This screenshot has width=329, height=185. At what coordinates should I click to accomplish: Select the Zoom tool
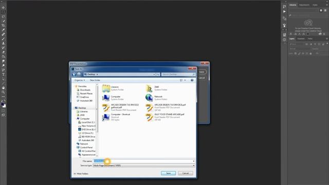click(x=3, y=92)
